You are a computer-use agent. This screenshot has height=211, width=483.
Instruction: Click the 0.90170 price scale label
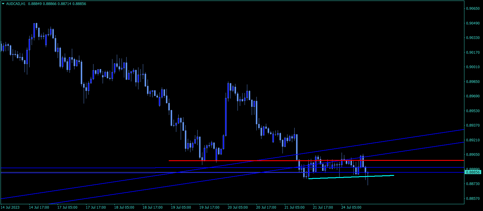click(x=473, y=53)
